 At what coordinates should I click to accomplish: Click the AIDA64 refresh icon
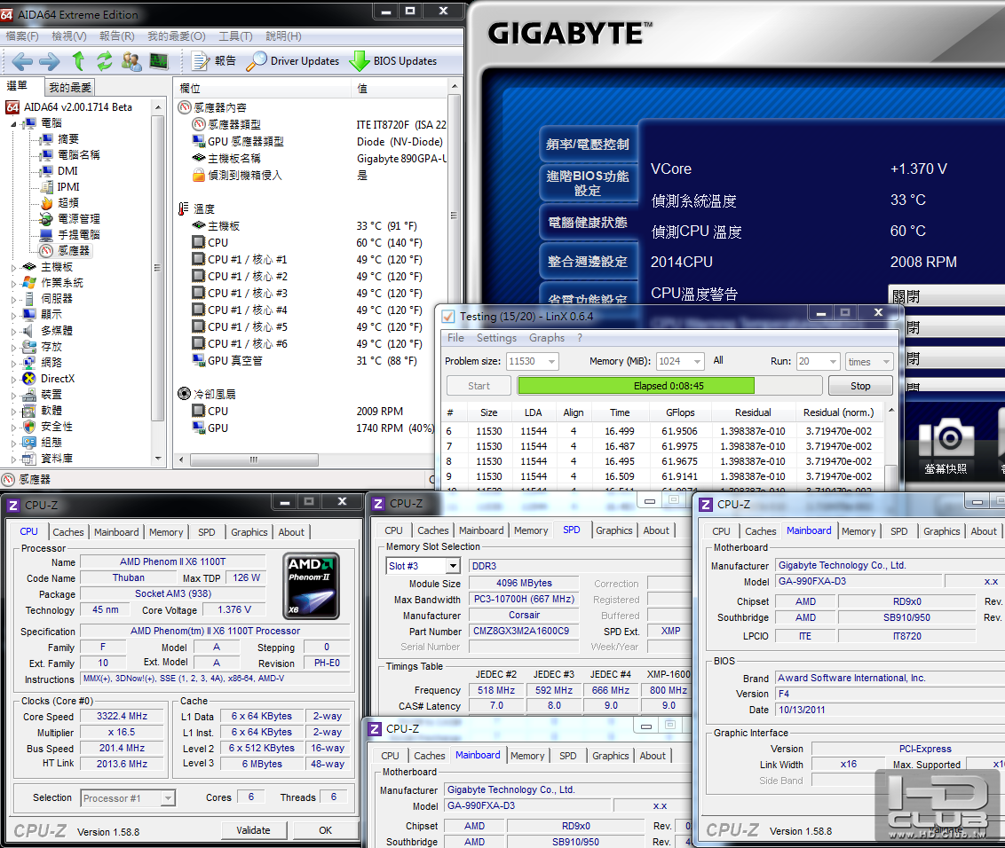[x=105, y=61]
